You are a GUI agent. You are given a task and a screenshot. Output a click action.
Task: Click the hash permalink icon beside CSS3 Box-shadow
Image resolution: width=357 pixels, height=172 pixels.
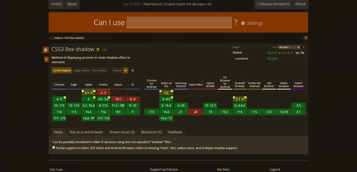(x=46, y=50)
